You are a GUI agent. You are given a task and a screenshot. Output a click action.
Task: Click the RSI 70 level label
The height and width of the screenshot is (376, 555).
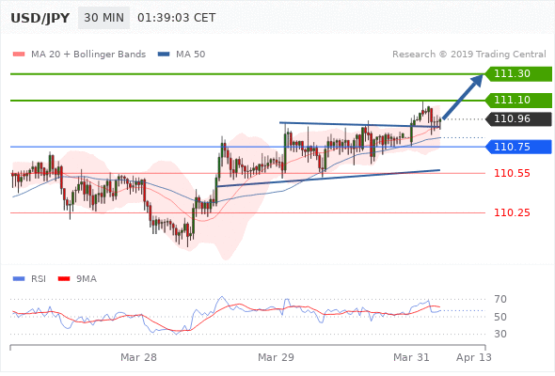click(500, 299)
